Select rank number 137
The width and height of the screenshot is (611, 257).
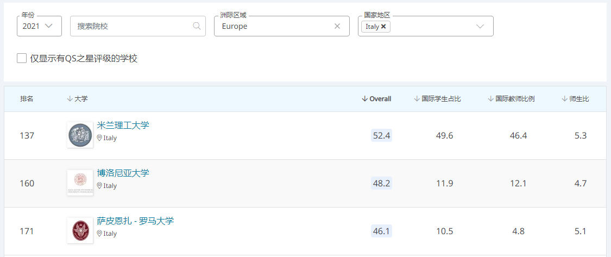[x=27, y=136]
